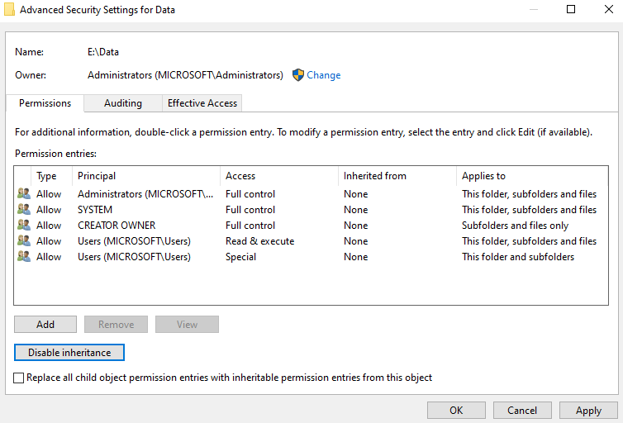Viewport: 623px width, 423px height.
Task: Click the Cancel button
Action: point(522,411)
